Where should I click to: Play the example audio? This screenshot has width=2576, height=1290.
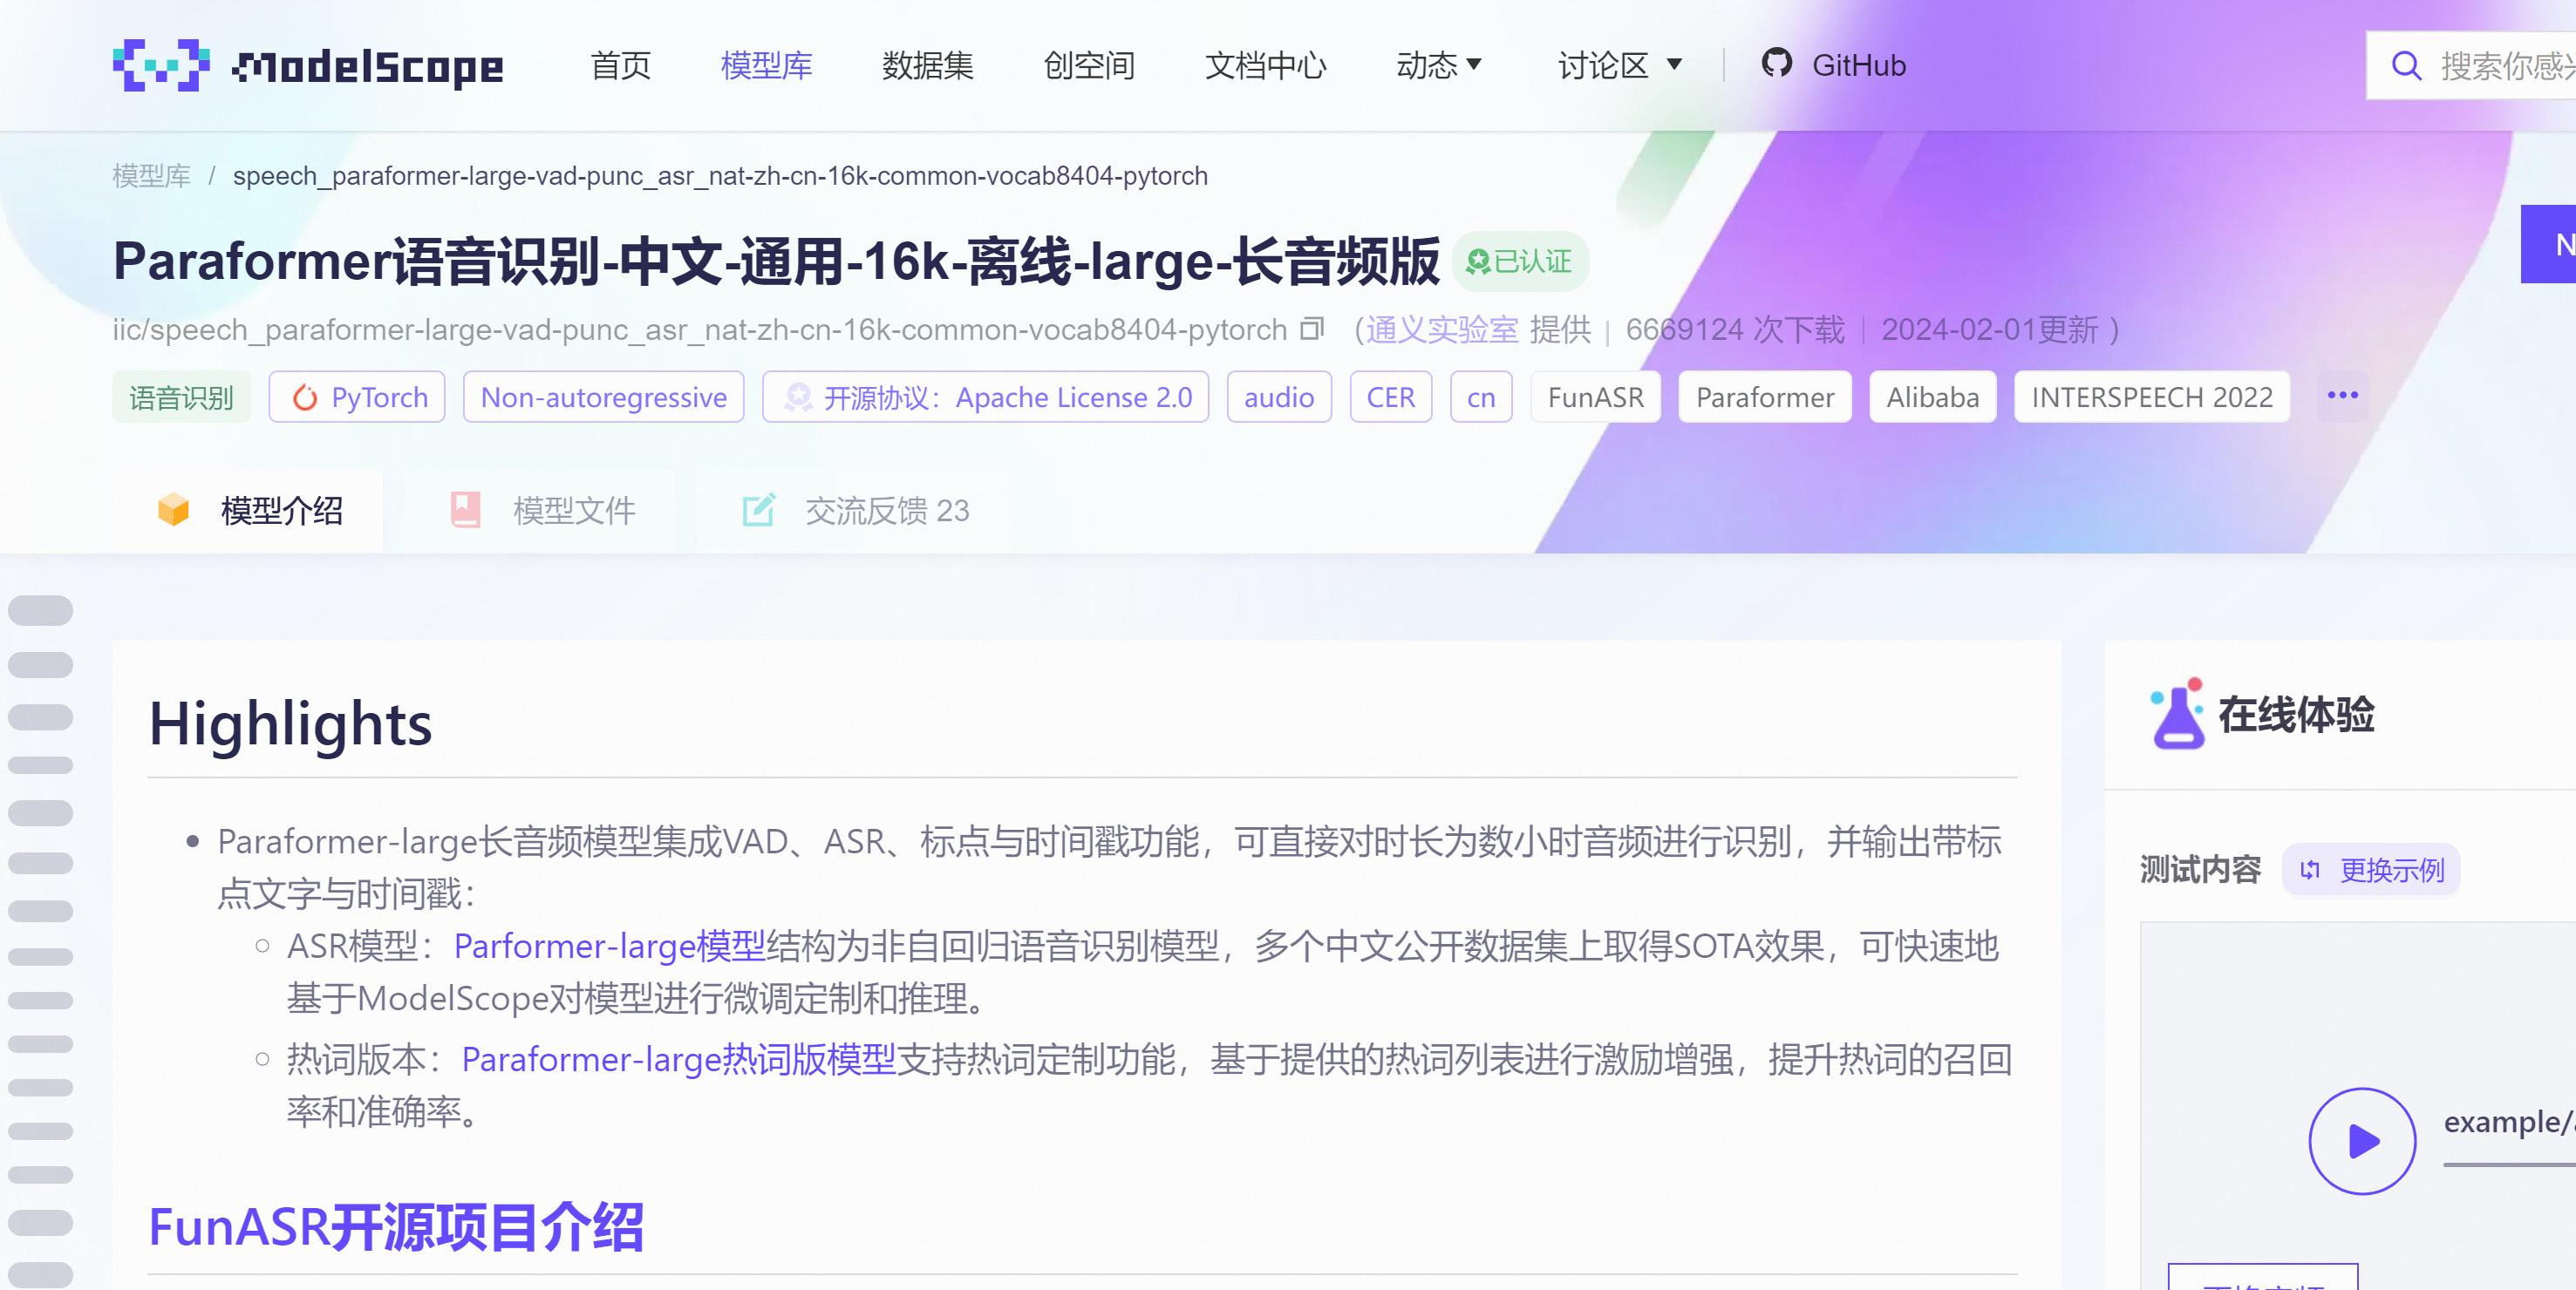coord(2362,1141)
